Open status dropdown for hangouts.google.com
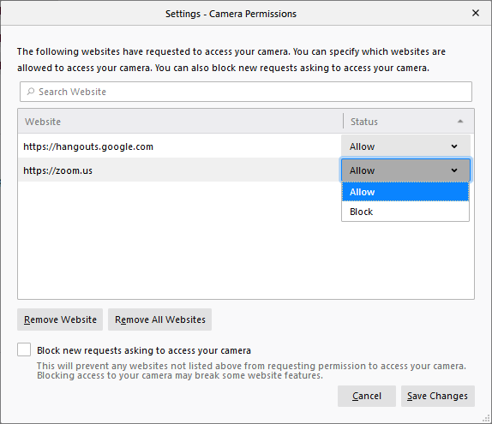This screenshot has height=424, width=492. coord(405,146)
